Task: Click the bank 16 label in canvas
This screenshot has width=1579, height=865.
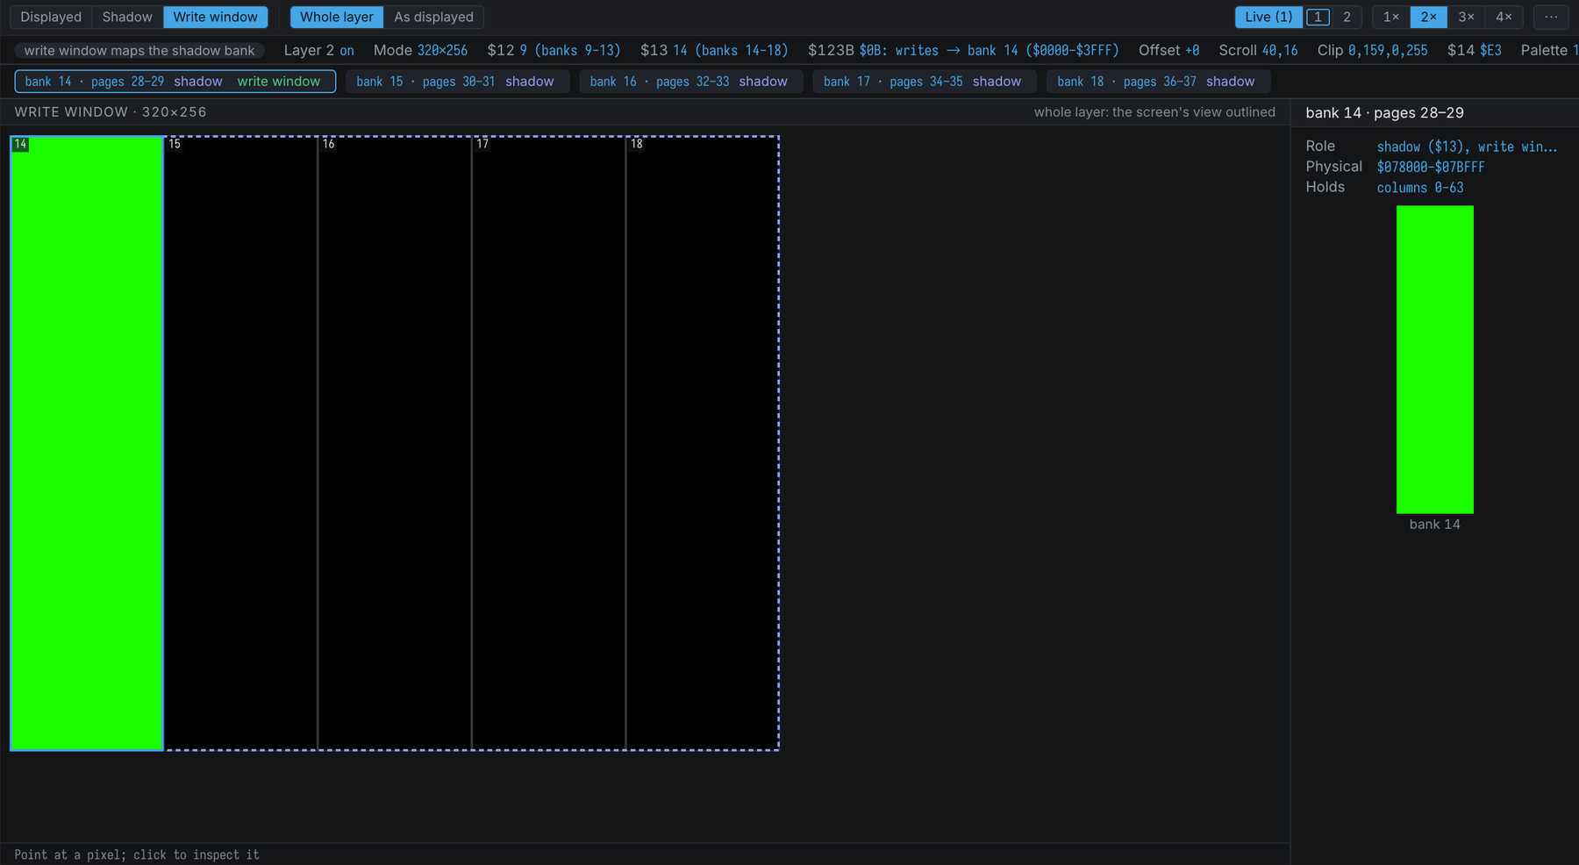Action: point(329,144)
